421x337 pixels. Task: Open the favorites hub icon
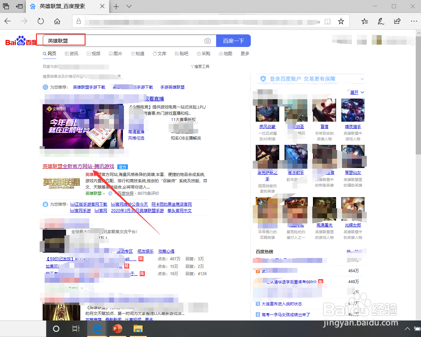pyautogui.click(x=364, y=21)
